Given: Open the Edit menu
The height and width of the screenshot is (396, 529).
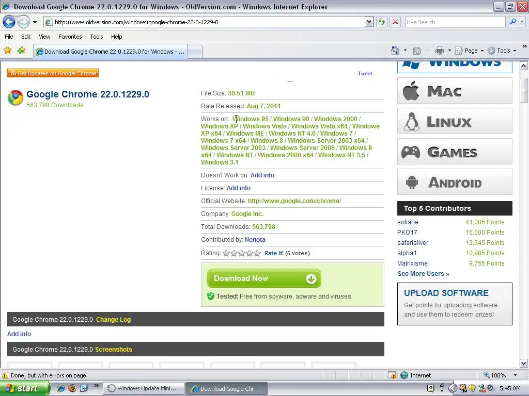Looking at the screenshot, I should 26,37.
